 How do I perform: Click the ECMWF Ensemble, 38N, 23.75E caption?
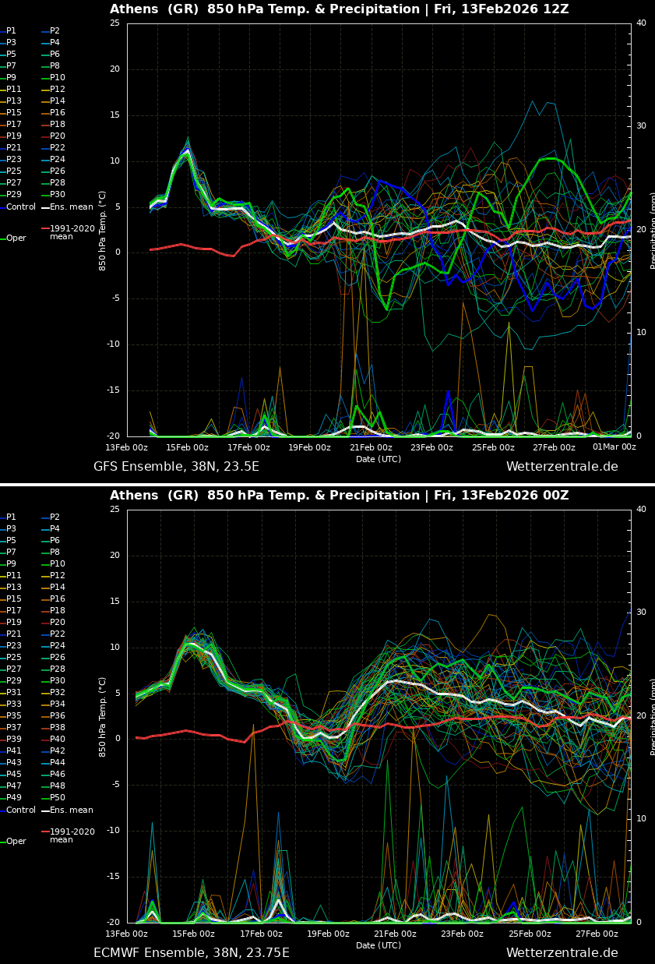pos(191,953)
